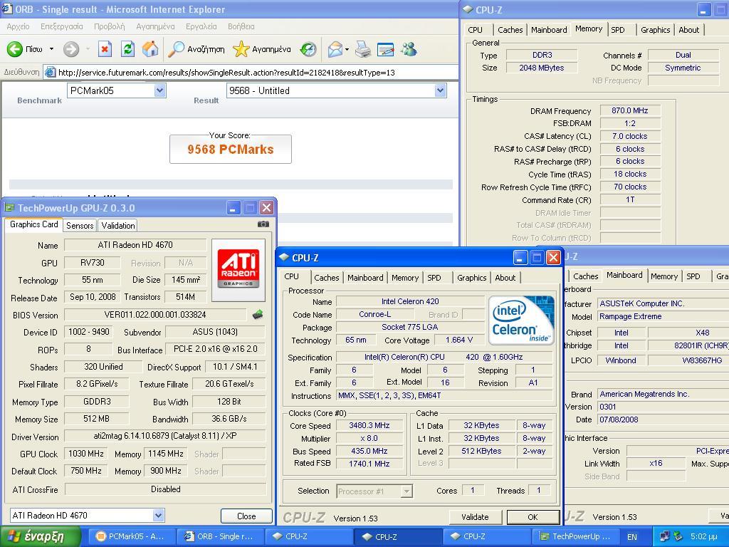Switch to TechPowerUp taskbar item
The image size is (729, 547).
[575, 536]
